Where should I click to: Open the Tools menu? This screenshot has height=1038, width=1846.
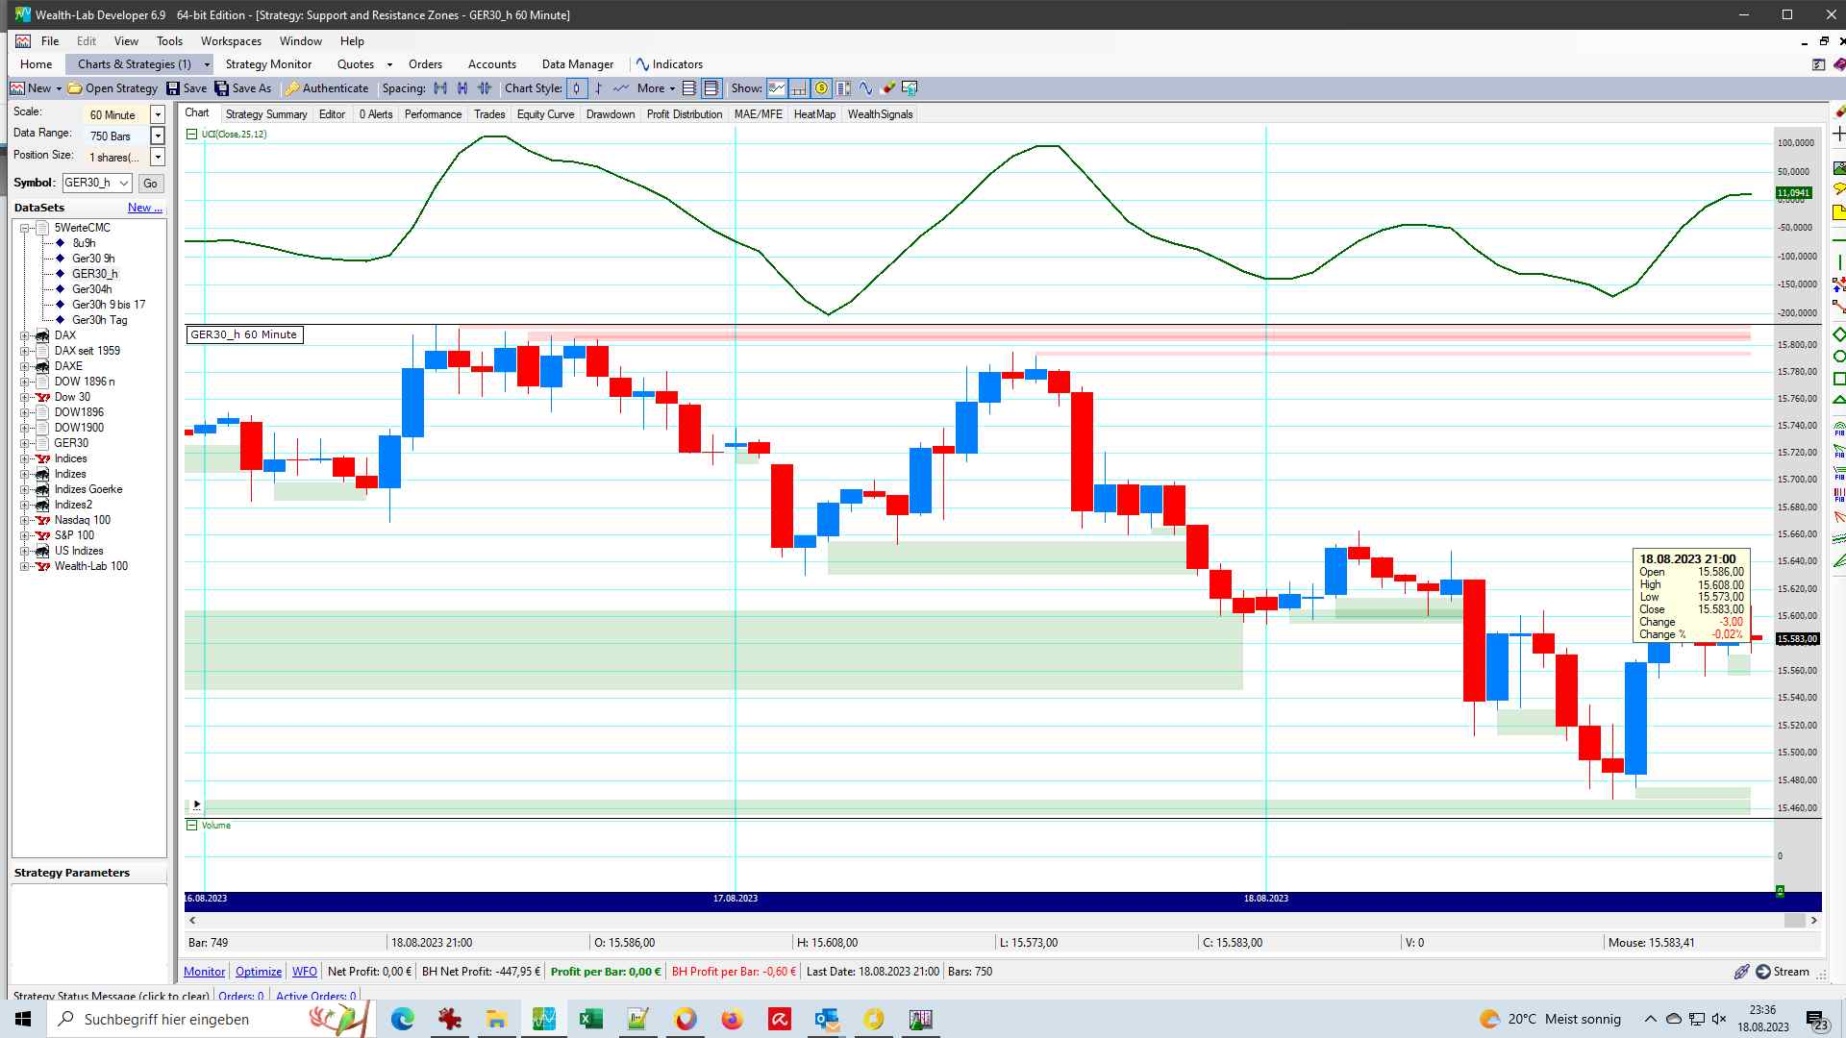click(169, 41)
